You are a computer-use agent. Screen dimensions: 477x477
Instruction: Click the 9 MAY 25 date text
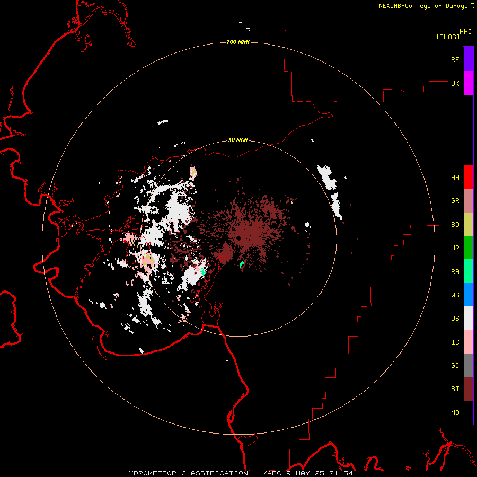(x=306, y=473)
